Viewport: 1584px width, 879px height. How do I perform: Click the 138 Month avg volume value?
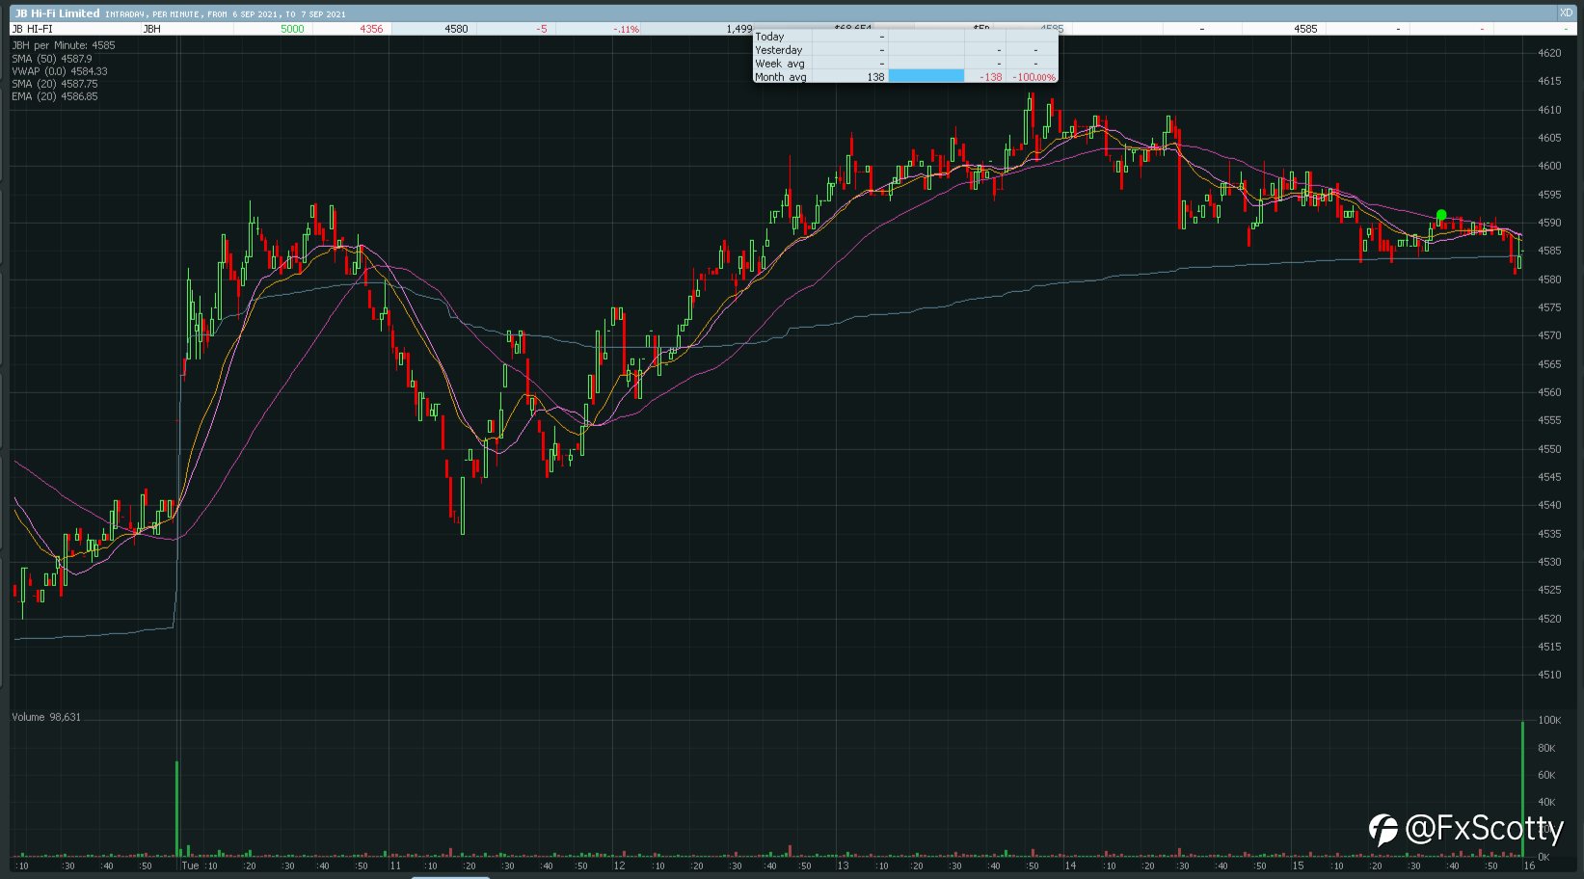(x=875, y=77)
